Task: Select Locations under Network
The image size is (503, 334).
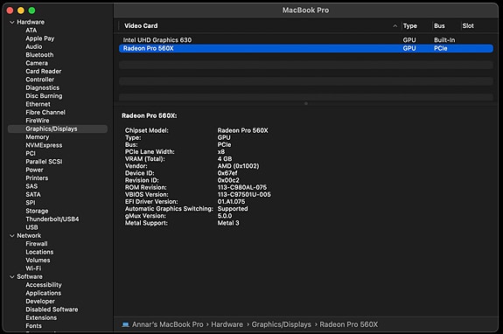Action: coord(39,252)
